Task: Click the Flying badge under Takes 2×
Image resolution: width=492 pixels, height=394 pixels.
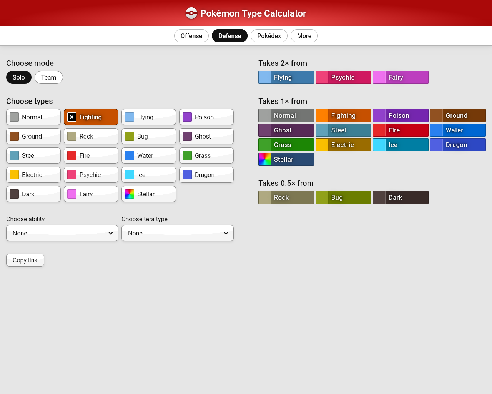Action: coord(286,77)
